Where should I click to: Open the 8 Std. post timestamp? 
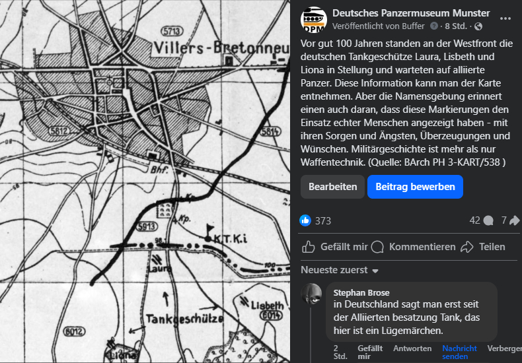[x=456, y=26]
